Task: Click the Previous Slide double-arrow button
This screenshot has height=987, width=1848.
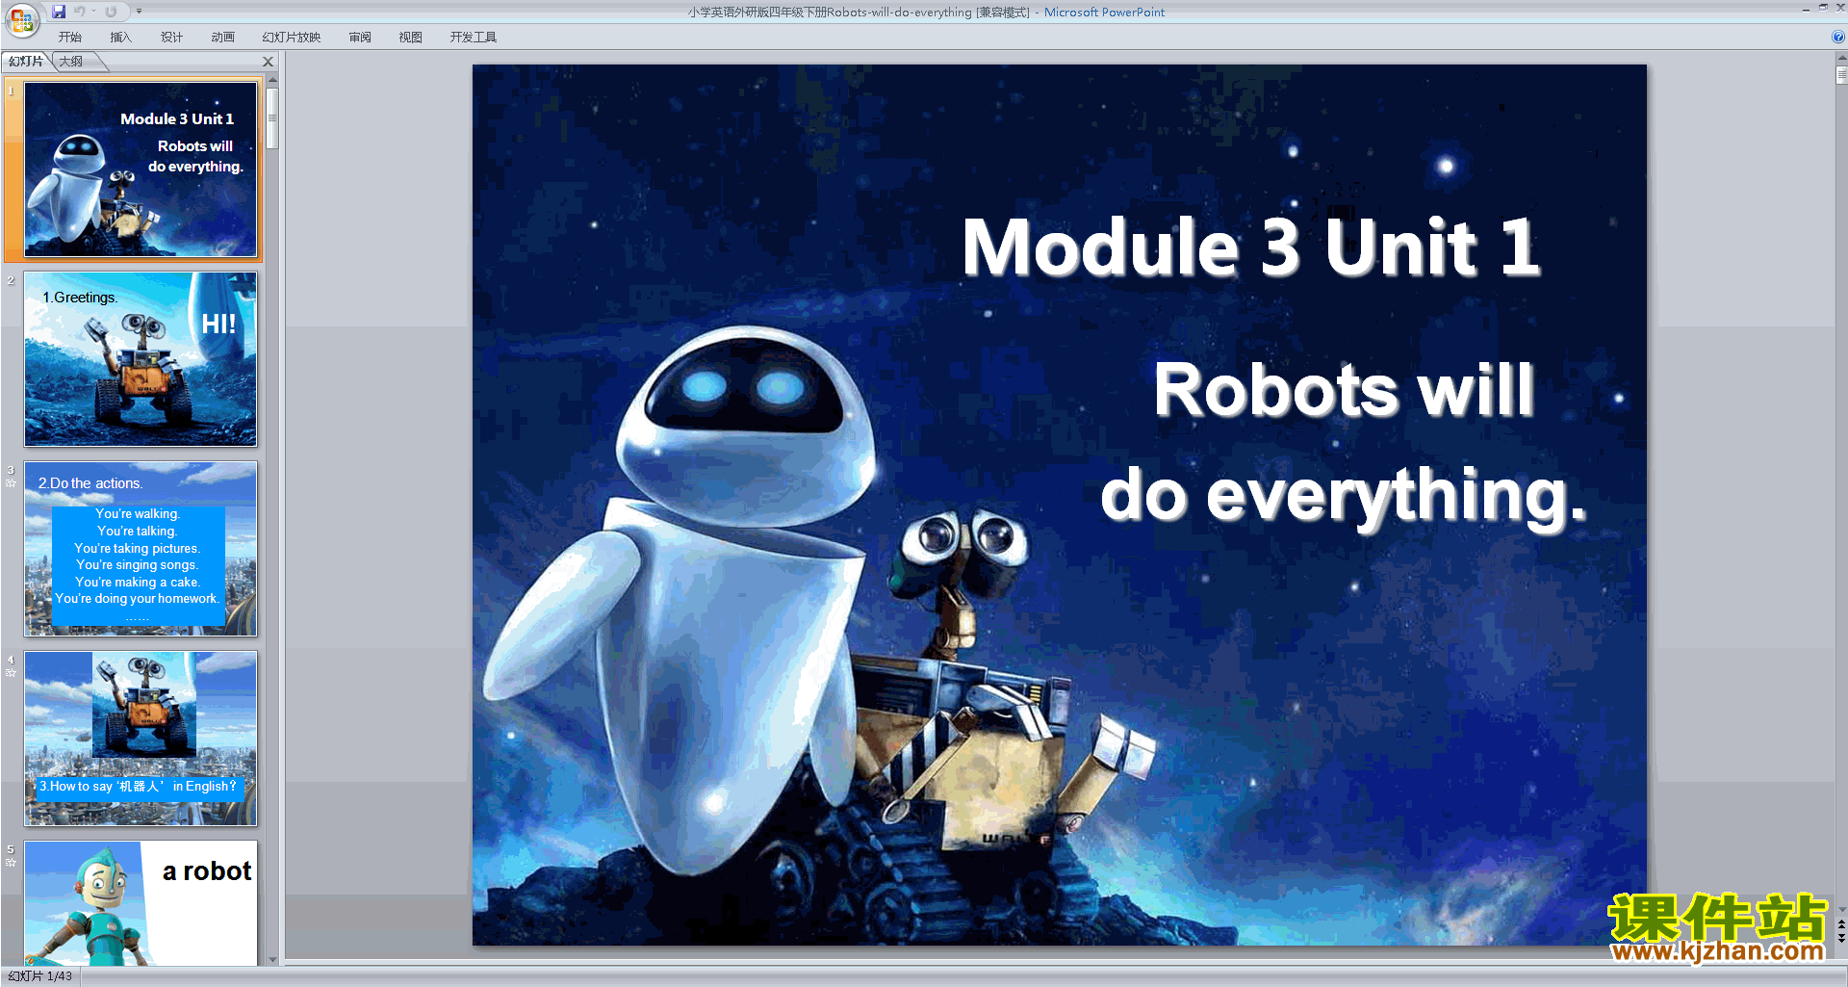Action: pos(1841,924)
